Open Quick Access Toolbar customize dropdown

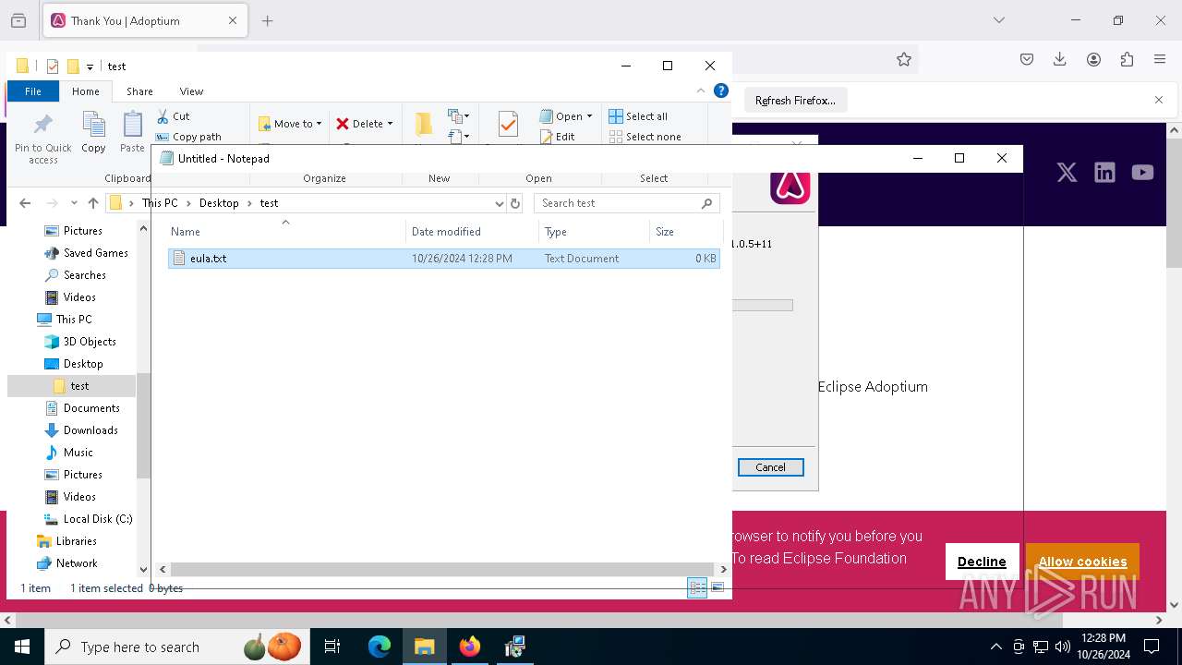tap(90, 66)
